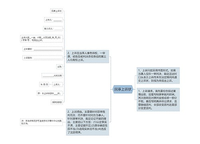Screen dimensions: 200x144
Task: Select the 上诉人 signature node beside the date
Action: pyautogui.click(x=57, y=84)
